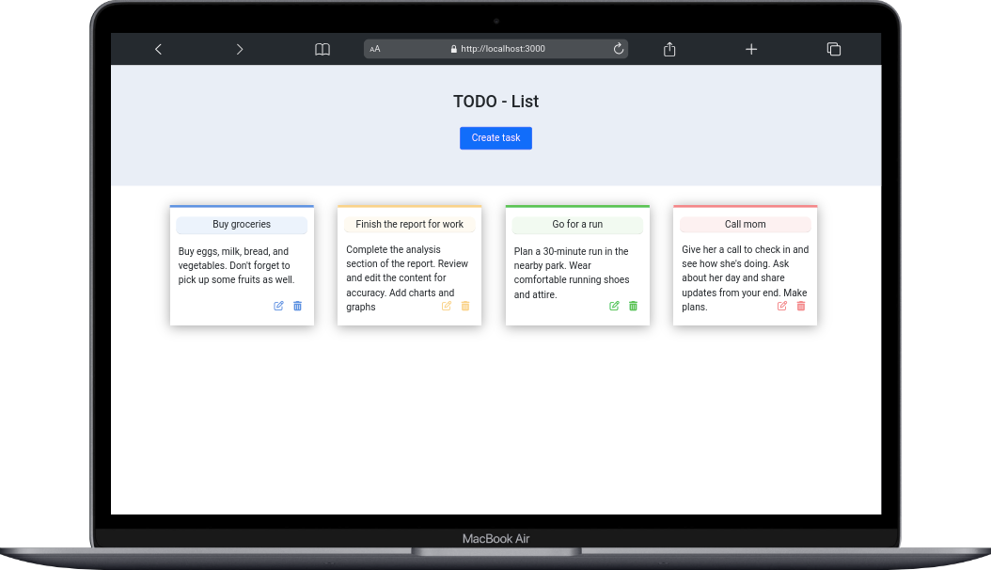Click the Plan a 30-minute run description

572,273
